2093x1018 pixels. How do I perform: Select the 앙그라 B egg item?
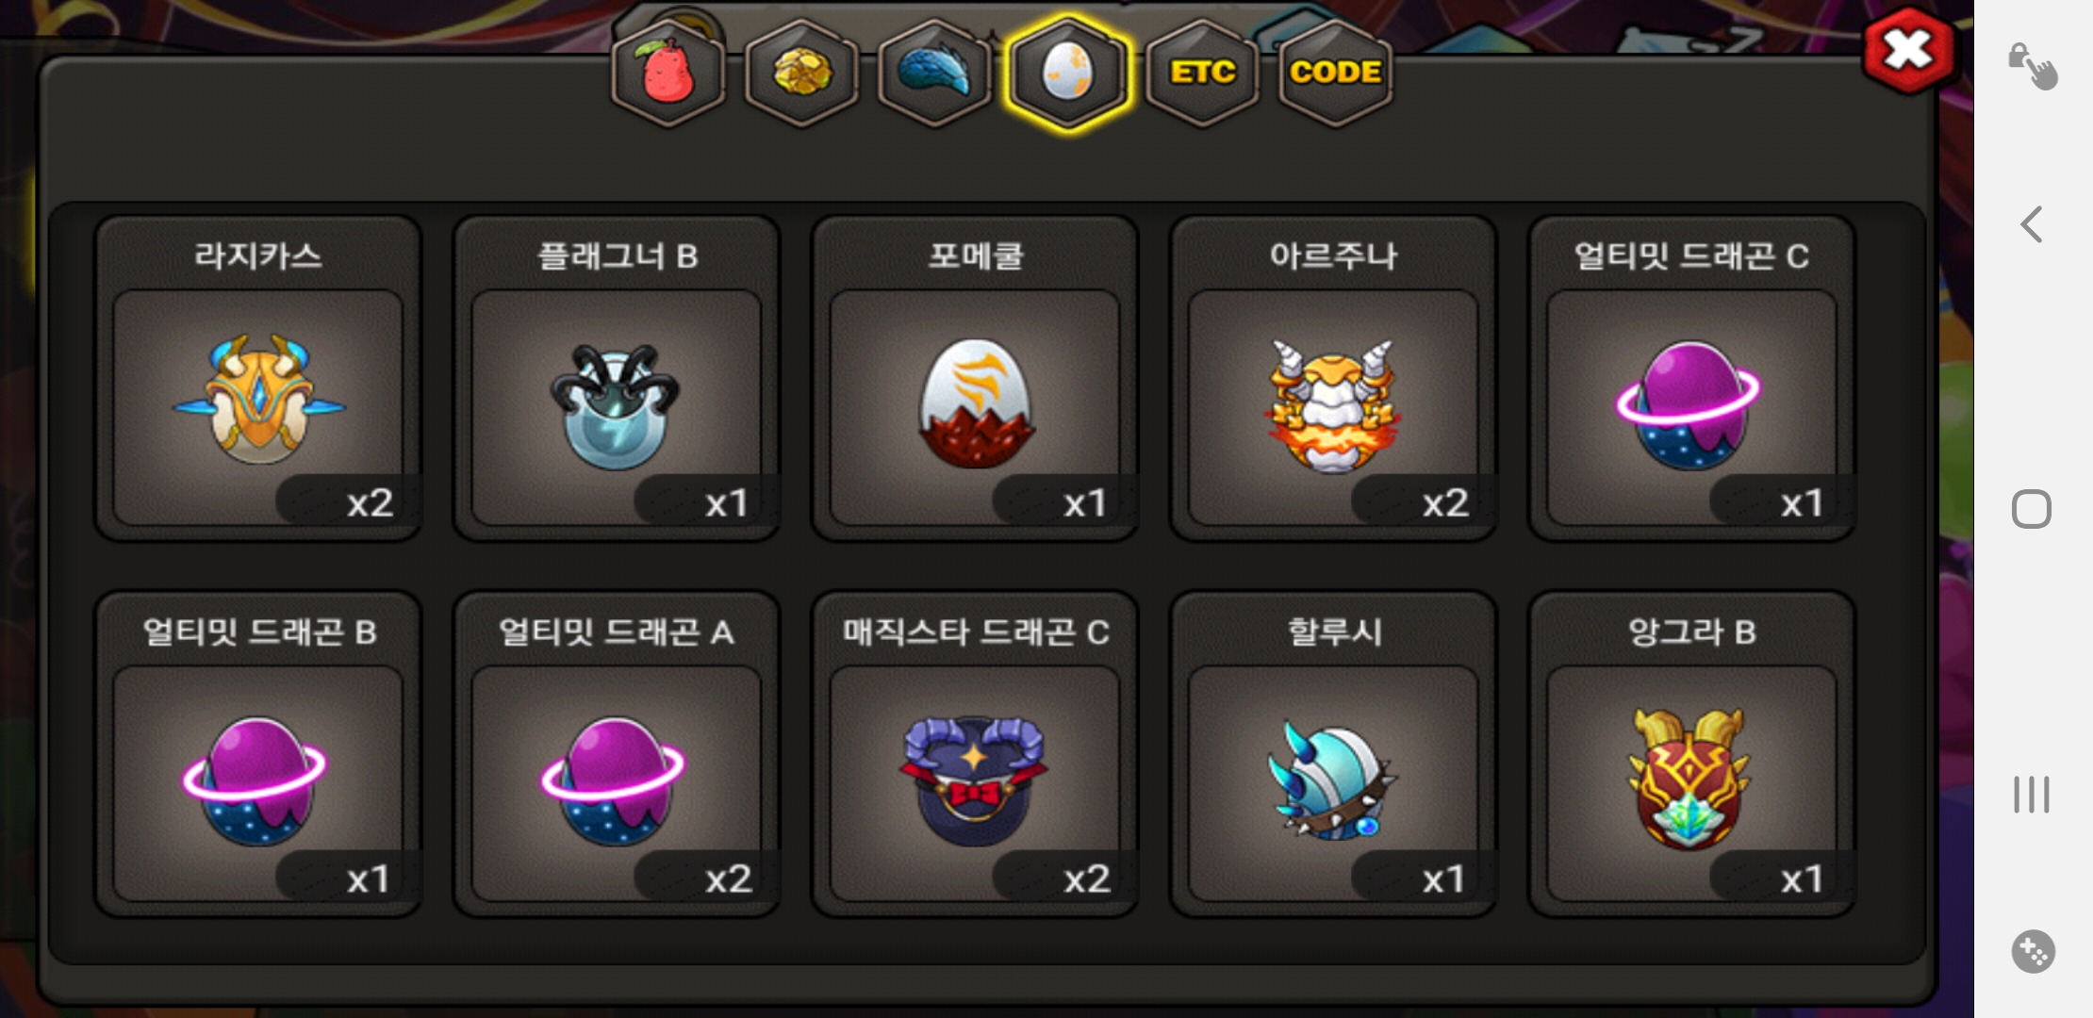pyautogui.click(x=1691, y=754)
